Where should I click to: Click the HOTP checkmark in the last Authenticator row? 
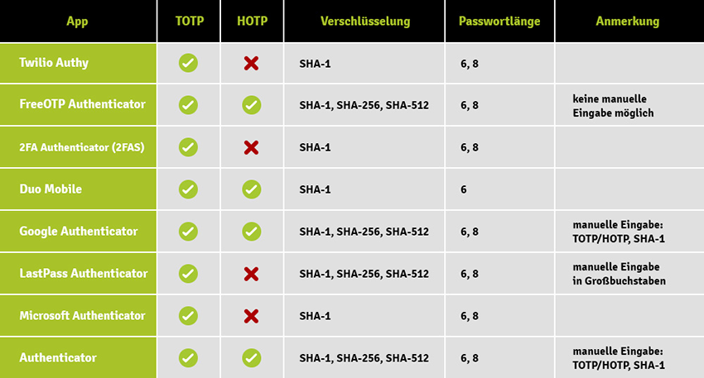[252, 358]
